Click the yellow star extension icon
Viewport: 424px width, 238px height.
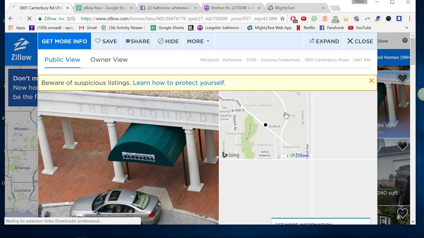[x=346, y=19]
